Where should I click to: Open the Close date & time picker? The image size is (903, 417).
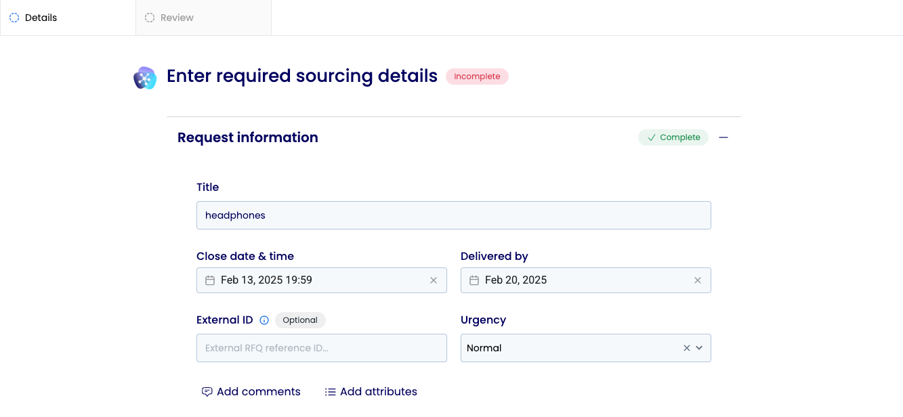(x=322, y=280)
